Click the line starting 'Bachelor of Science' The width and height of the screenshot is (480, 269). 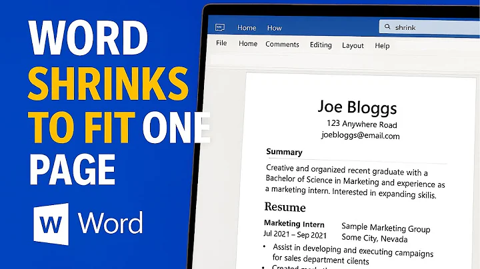pos(355,182)
